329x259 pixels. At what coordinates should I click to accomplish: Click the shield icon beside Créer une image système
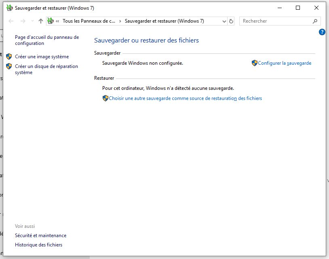[8, 56]
